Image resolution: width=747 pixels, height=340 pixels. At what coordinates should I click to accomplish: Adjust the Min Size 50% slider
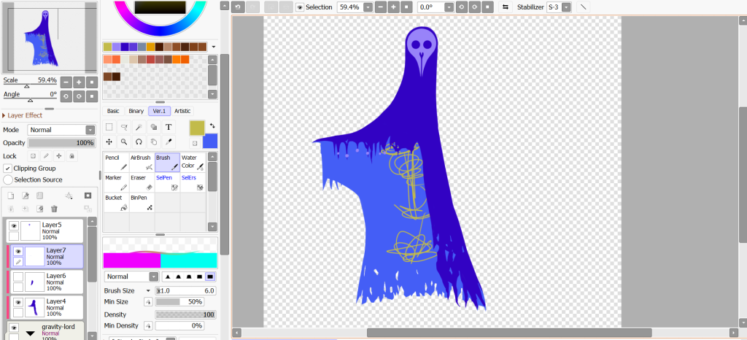(x=179, y=302)
